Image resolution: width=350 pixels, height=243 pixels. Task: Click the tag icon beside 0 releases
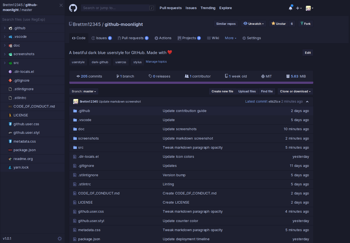[149, 76]
